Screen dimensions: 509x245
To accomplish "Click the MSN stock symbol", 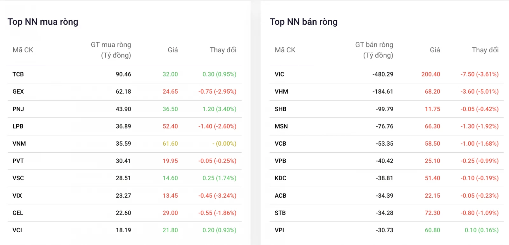I will [x=281, y=126].
